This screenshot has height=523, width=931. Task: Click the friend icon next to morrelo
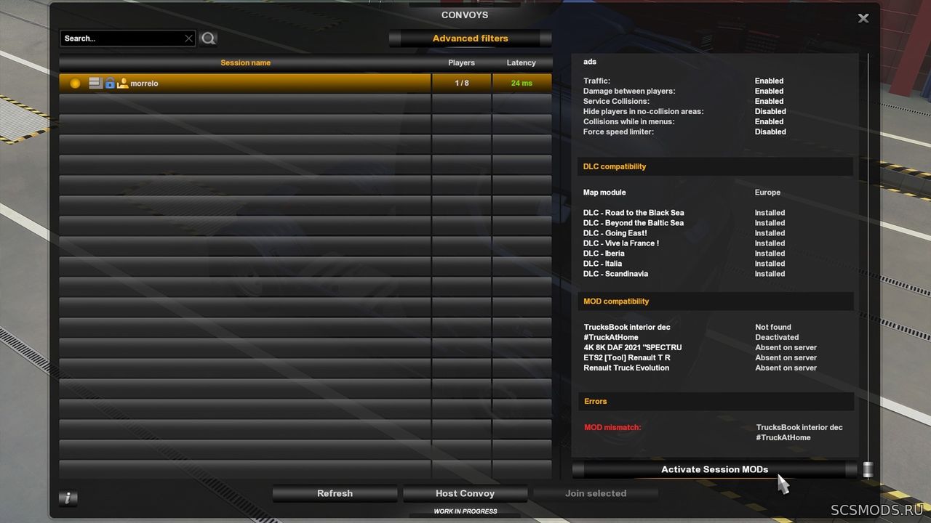(x=123, y=83)
